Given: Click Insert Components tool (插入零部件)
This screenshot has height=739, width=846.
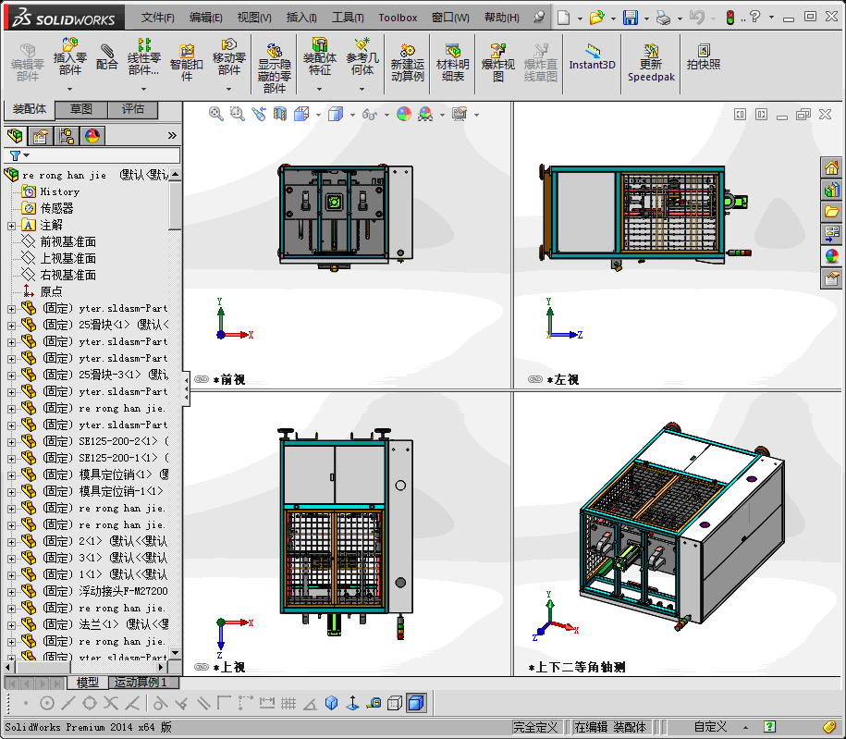Looking at the screenshot, I should (x=70, y=56).
